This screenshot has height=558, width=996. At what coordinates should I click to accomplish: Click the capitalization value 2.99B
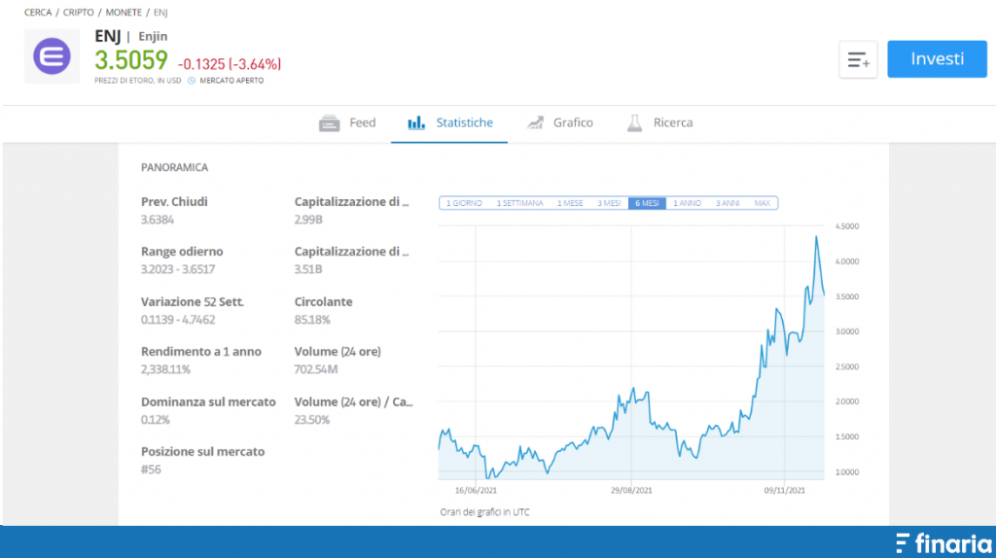[x=308, y=220]
